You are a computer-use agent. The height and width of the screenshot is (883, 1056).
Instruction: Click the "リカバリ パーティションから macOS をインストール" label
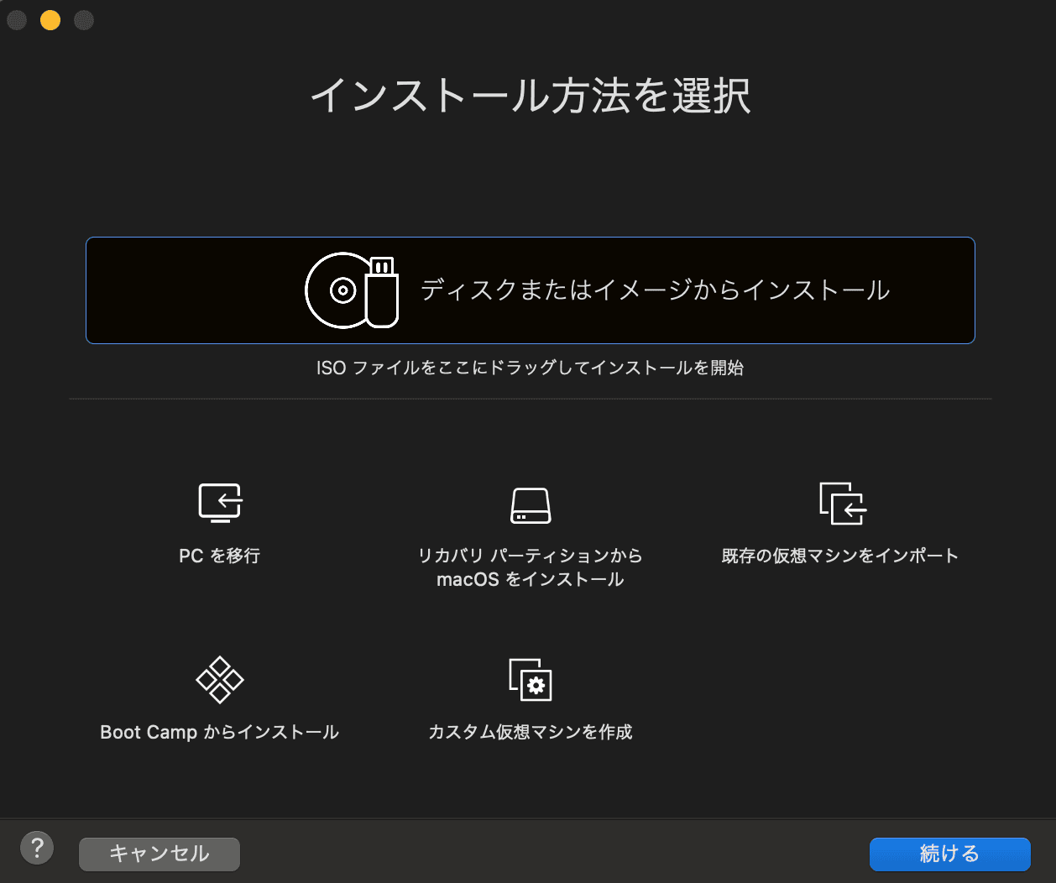(530, 567)
